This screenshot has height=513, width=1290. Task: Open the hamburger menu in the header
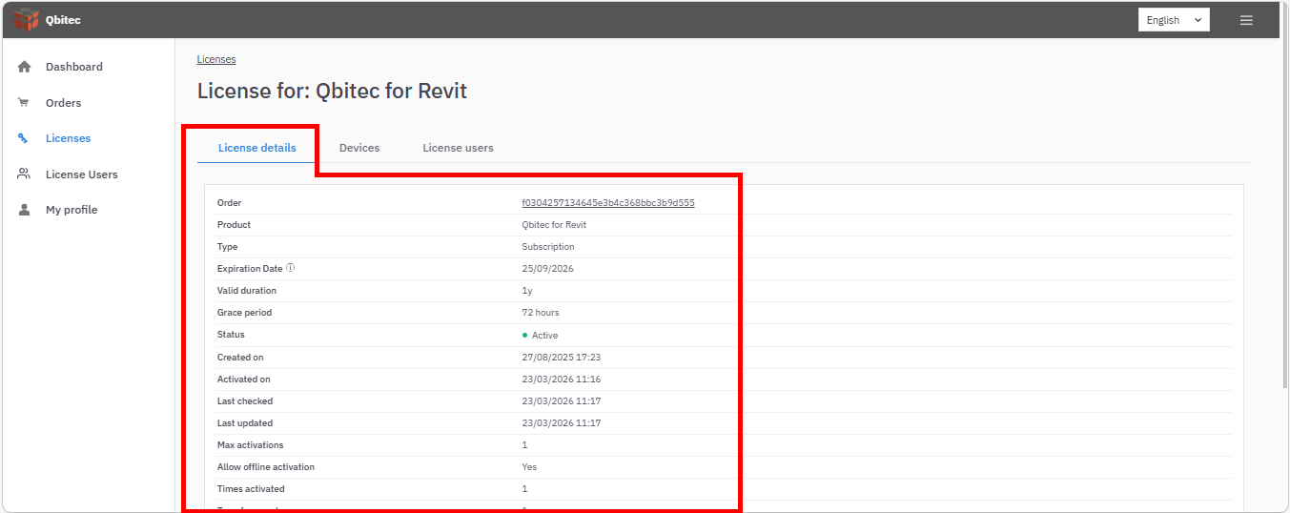coord(1246,20)
